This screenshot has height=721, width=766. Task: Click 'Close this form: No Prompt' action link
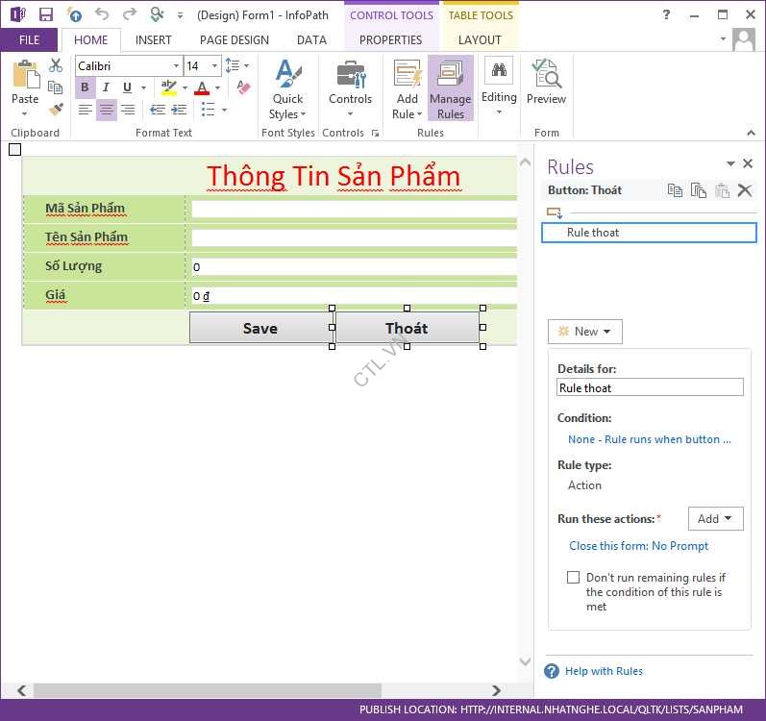coord(638,546)
